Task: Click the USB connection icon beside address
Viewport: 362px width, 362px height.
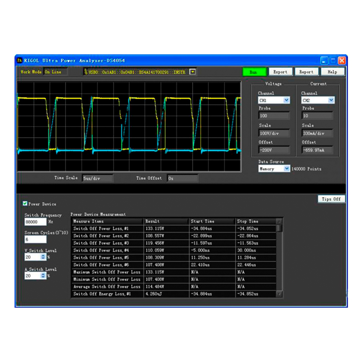Action: [86, 72]
